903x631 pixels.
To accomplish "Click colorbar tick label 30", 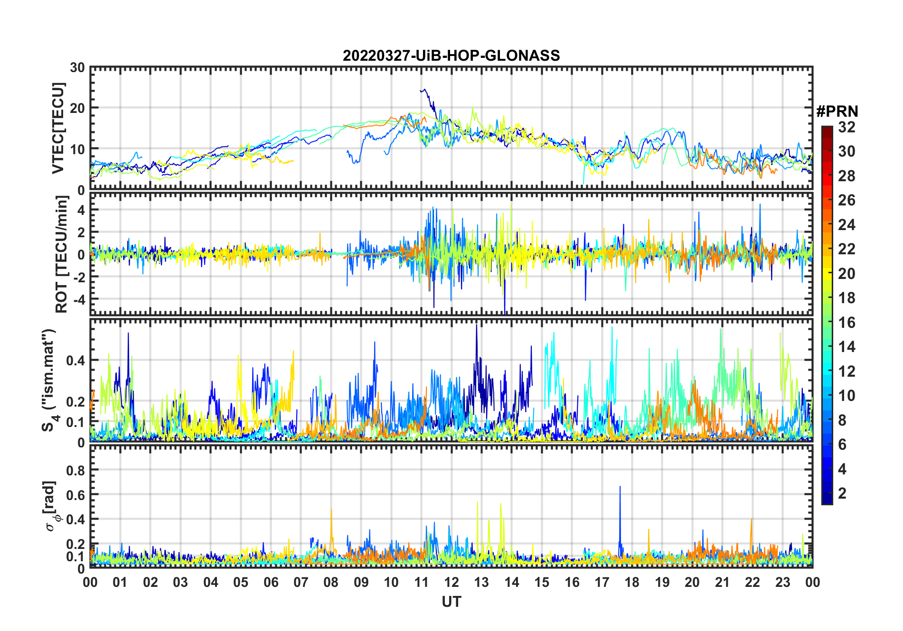I will (847, 151).
